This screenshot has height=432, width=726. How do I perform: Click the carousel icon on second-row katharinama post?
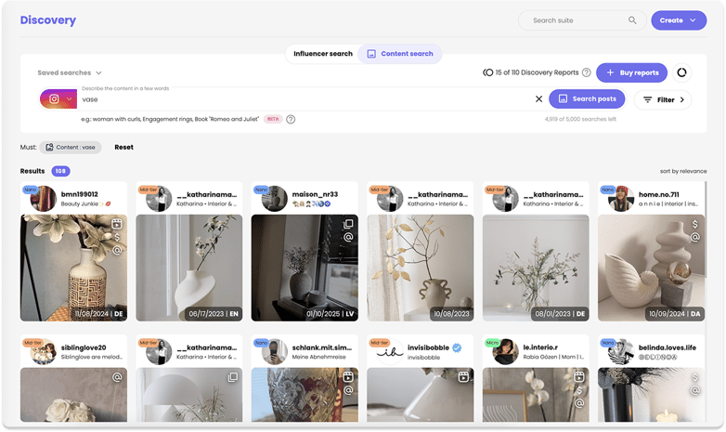pos(233,377)
